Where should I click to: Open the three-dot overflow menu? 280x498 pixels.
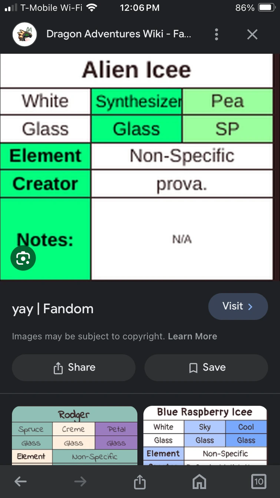[216, 34]
